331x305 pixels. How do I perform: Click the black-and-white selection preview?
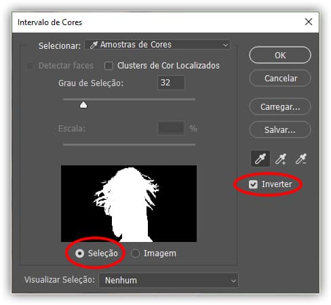[129, 203]
